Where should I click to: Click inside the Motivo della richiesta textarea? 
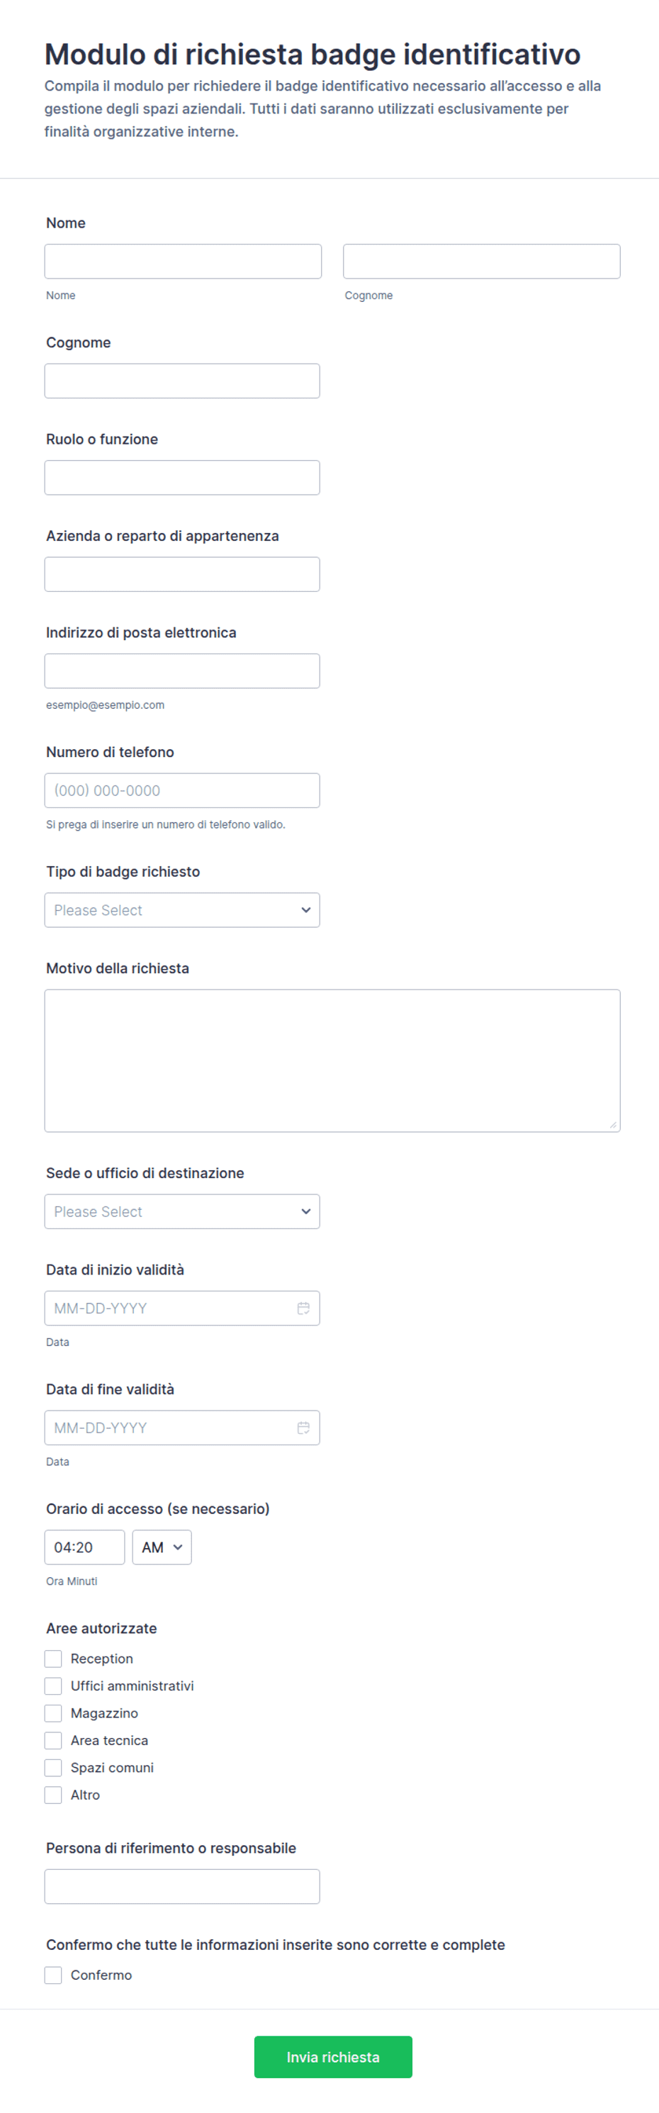coord(332,1060)
